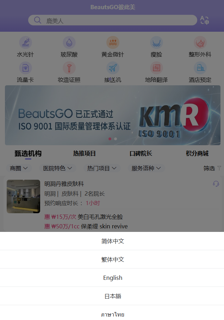Expand the 商圈 dropdown
Image resolution: width=224 pixels, height=320 pixels.
[19, 168]
